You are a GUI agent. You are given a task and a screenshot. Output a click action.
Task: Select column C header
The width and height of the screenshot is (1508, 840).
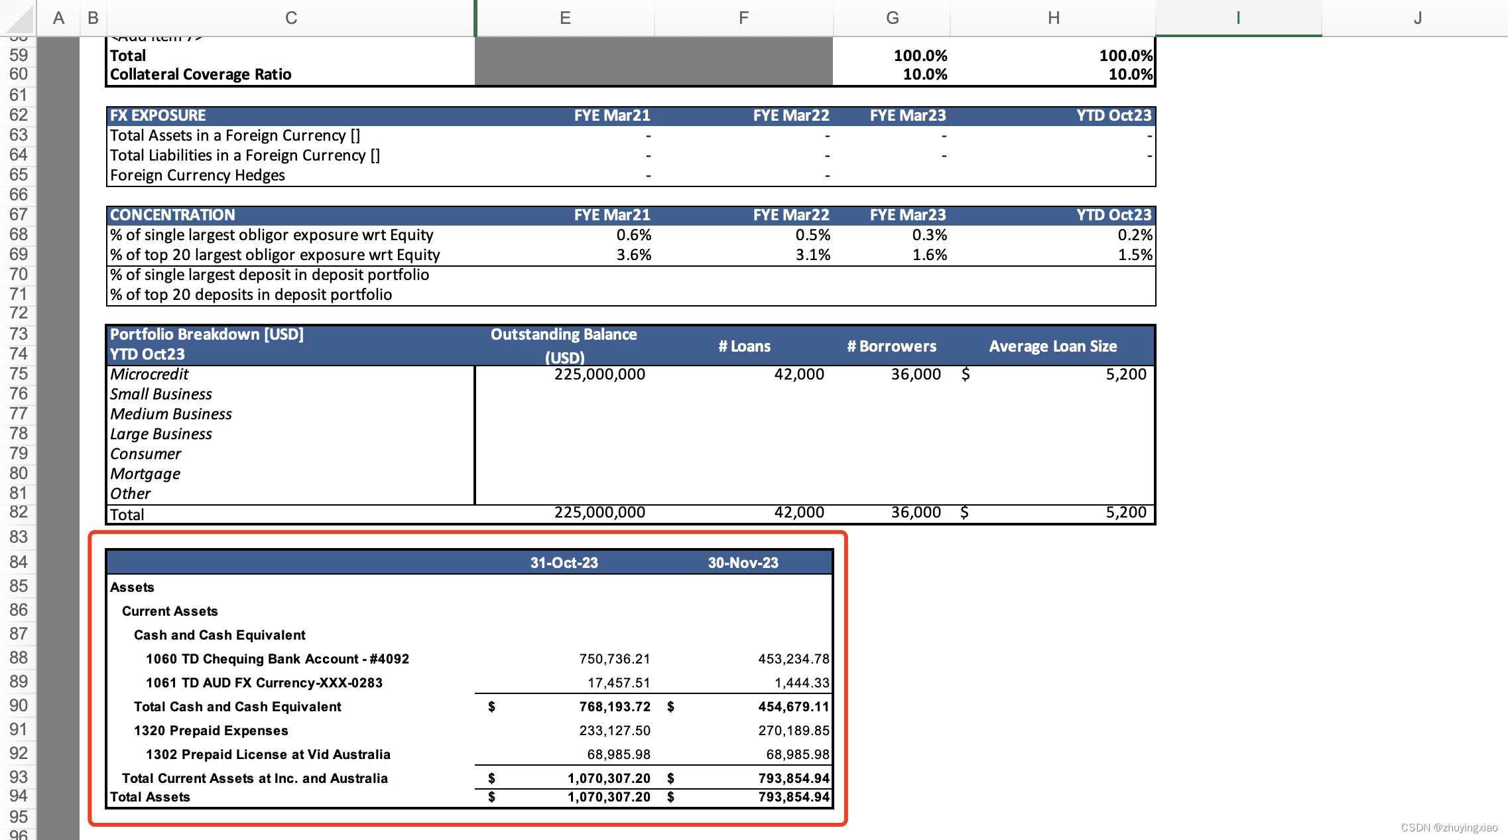290,18
